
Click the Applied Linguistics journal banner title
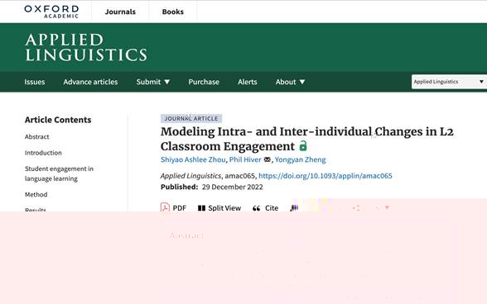(86, 47)
